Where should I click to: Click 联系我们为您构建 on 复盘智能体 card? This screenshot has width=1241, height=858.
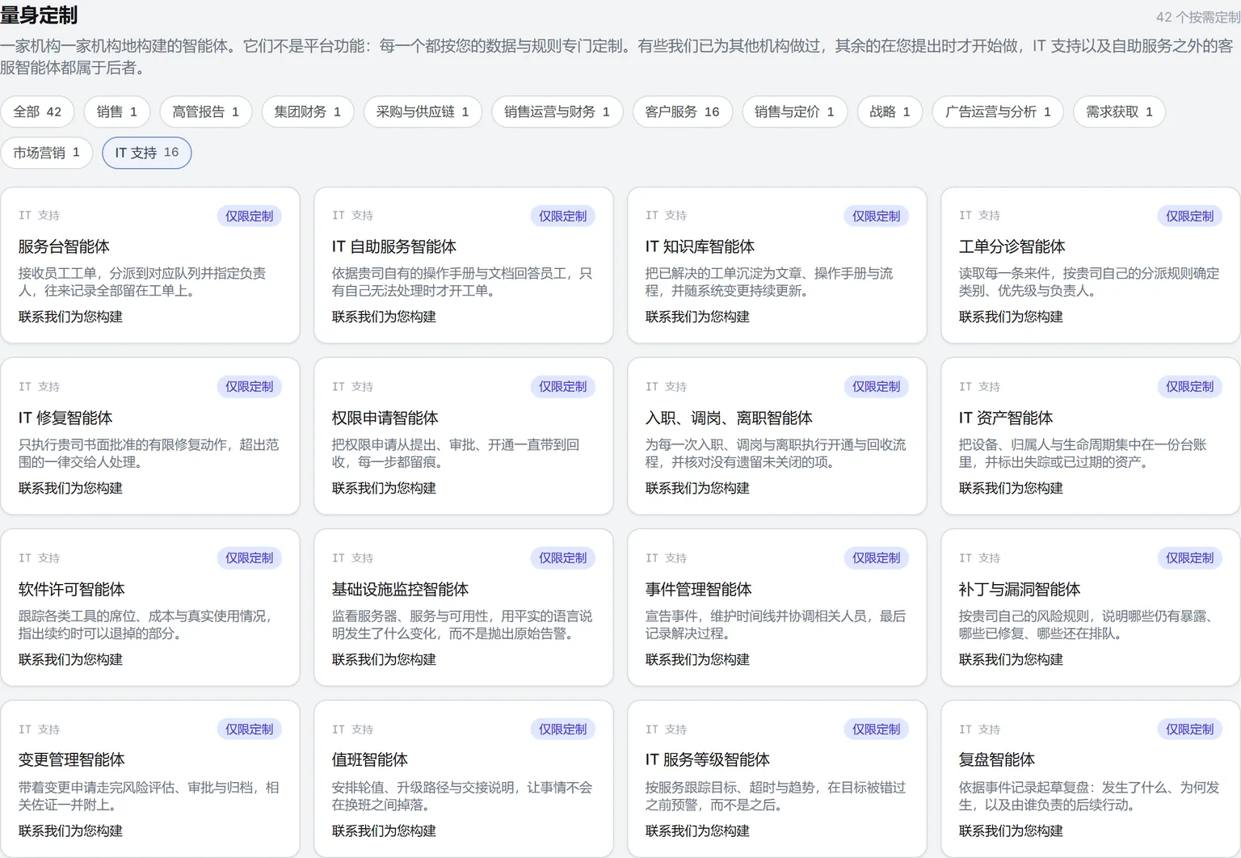pyautogui.click(x=1011, y=831)
